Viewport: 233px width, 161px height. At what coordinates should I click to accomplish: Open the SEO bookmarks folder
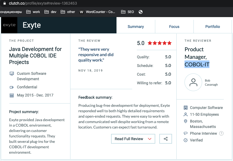coord(128,12)
